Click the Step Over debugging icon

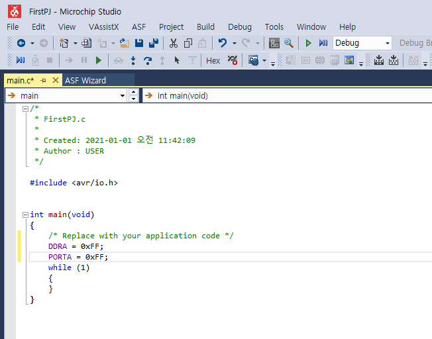pyautogui.click(x=148, y=60)
